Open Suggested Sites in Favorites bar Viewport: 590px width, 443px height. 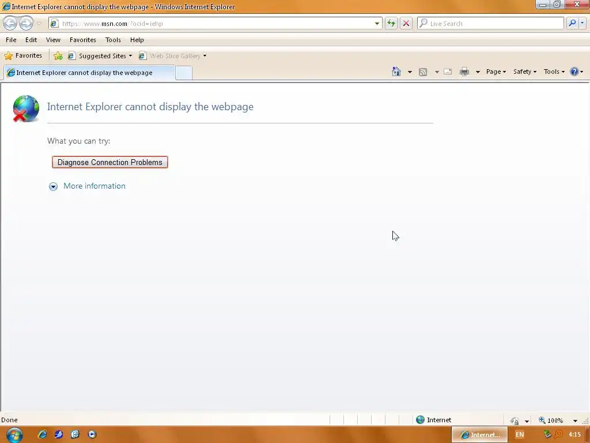point(100,56)
